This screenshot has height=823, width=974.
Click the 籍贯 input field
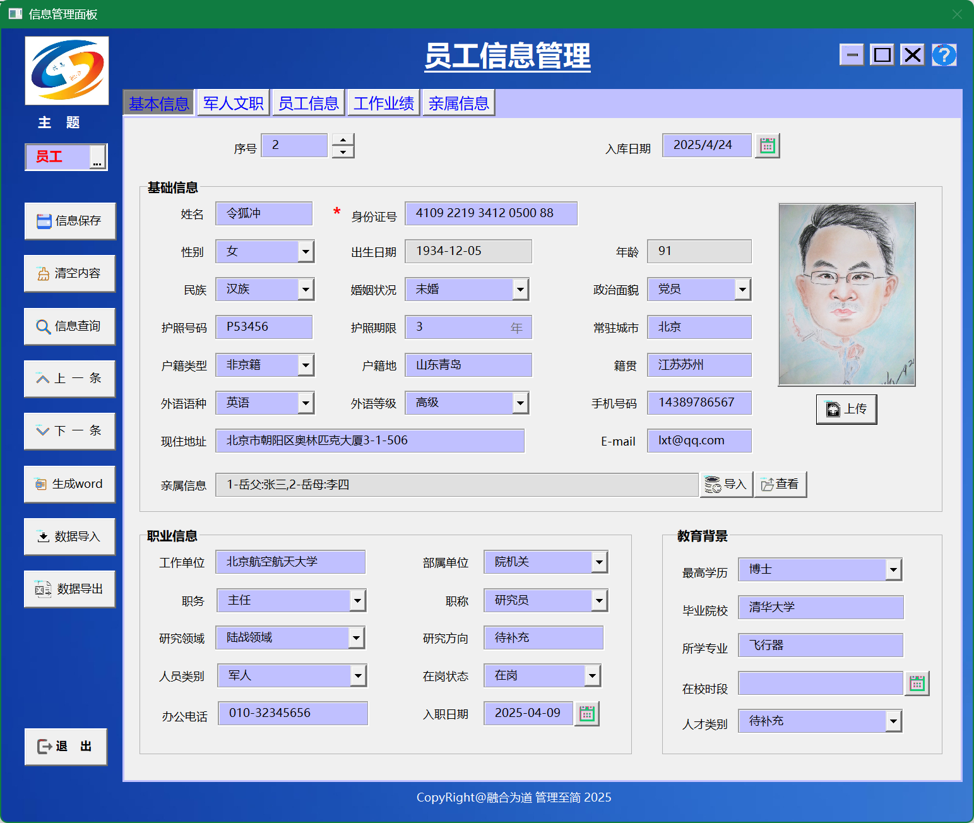699,365
